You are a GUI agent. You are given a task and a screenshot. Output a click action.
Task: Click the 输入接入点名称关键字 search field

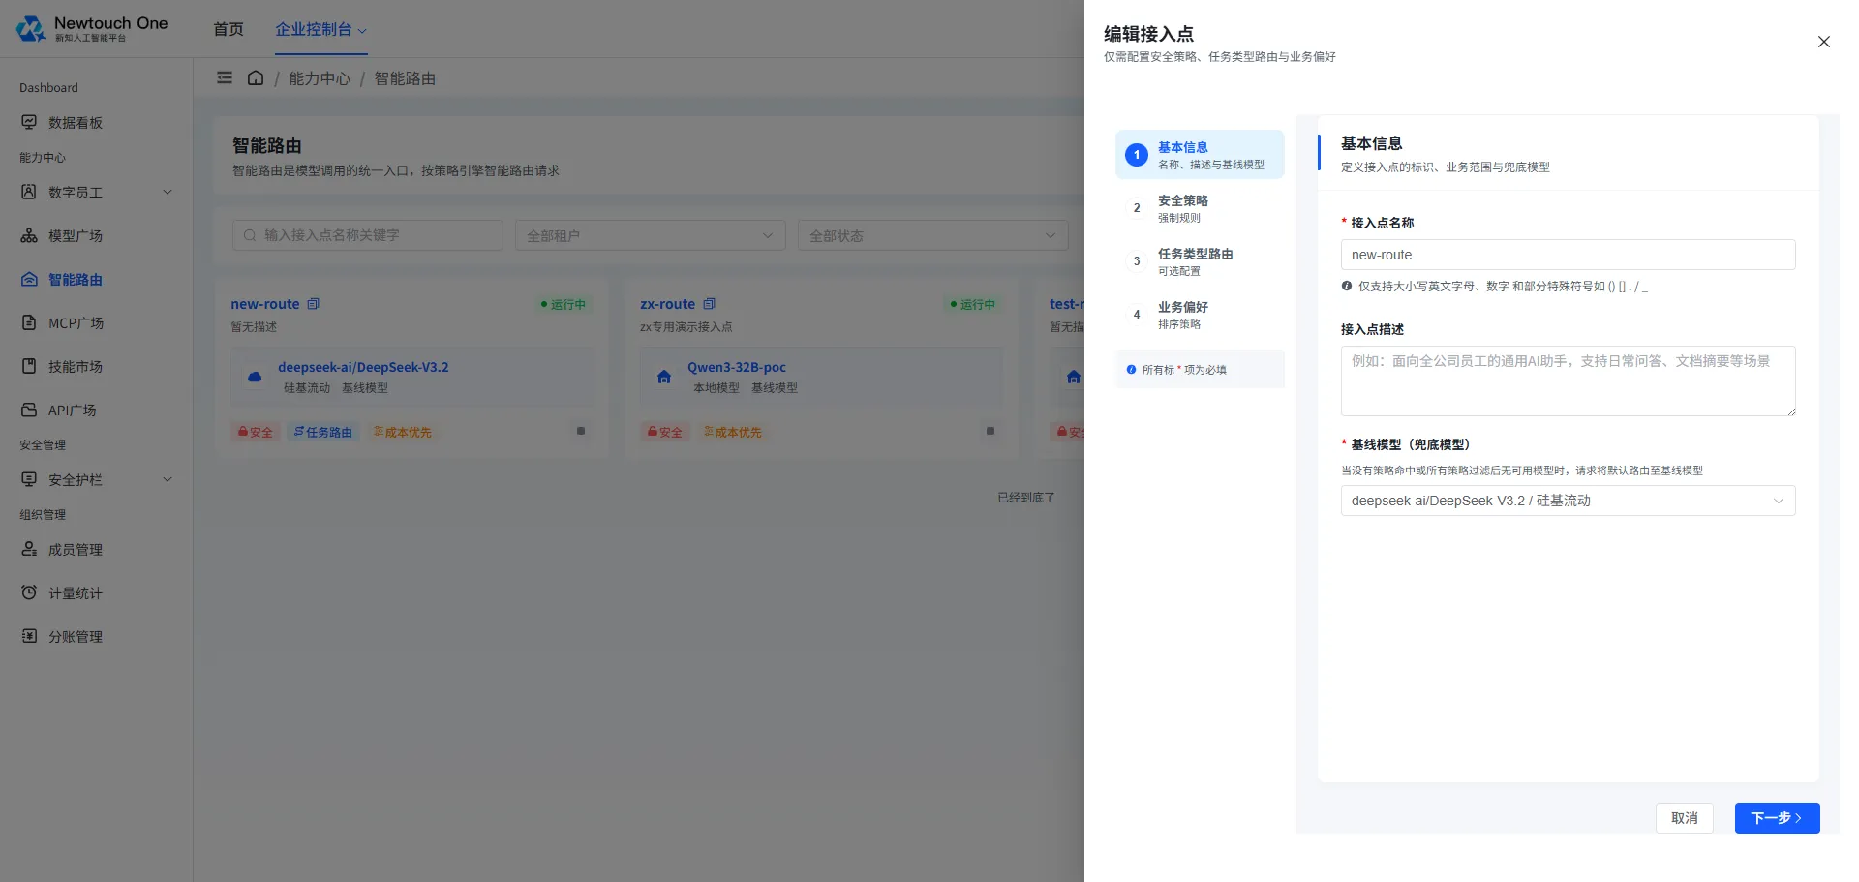[x=368, y=235]
